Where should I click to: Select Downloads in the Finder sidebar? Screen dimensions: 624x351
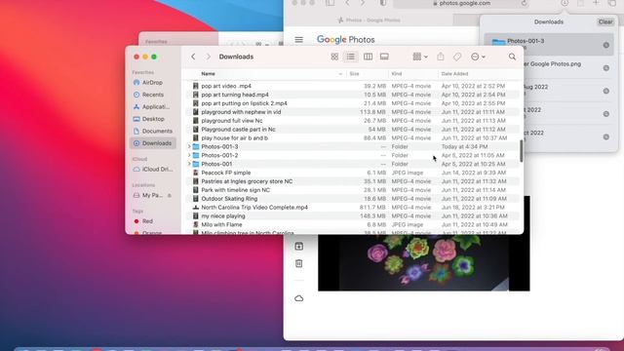[x=153, y=143]
